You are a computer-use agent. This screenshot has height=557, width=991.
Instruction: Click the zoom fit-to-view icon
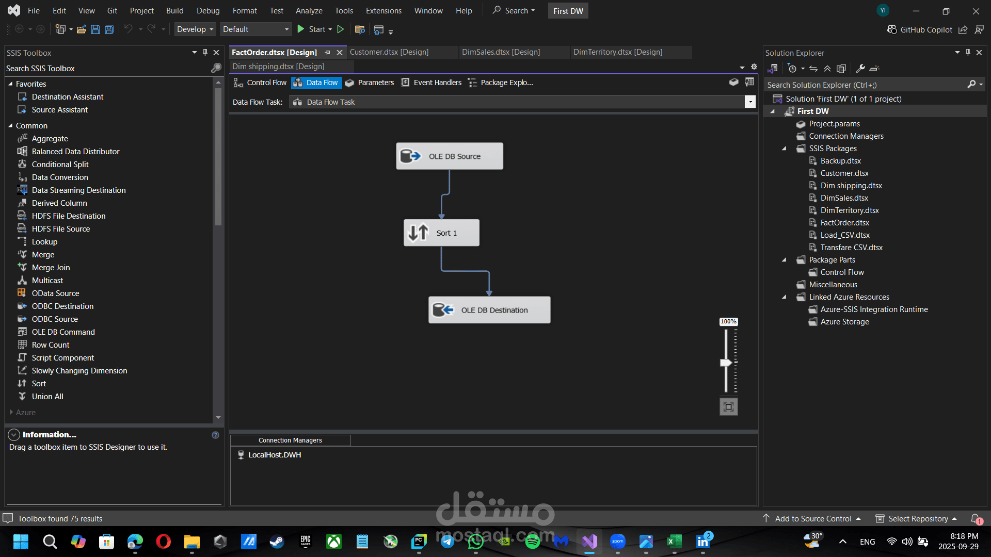(x=728, y=407)
